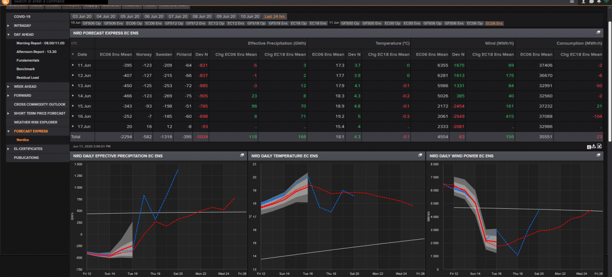Click the search or enter command field

pyautogui.click(x=60, y=2)
